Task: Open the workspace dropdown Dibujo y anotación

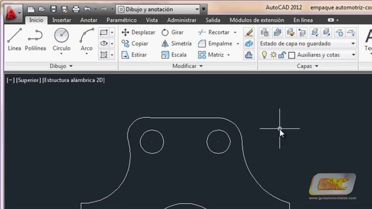Action: point(158,9)
